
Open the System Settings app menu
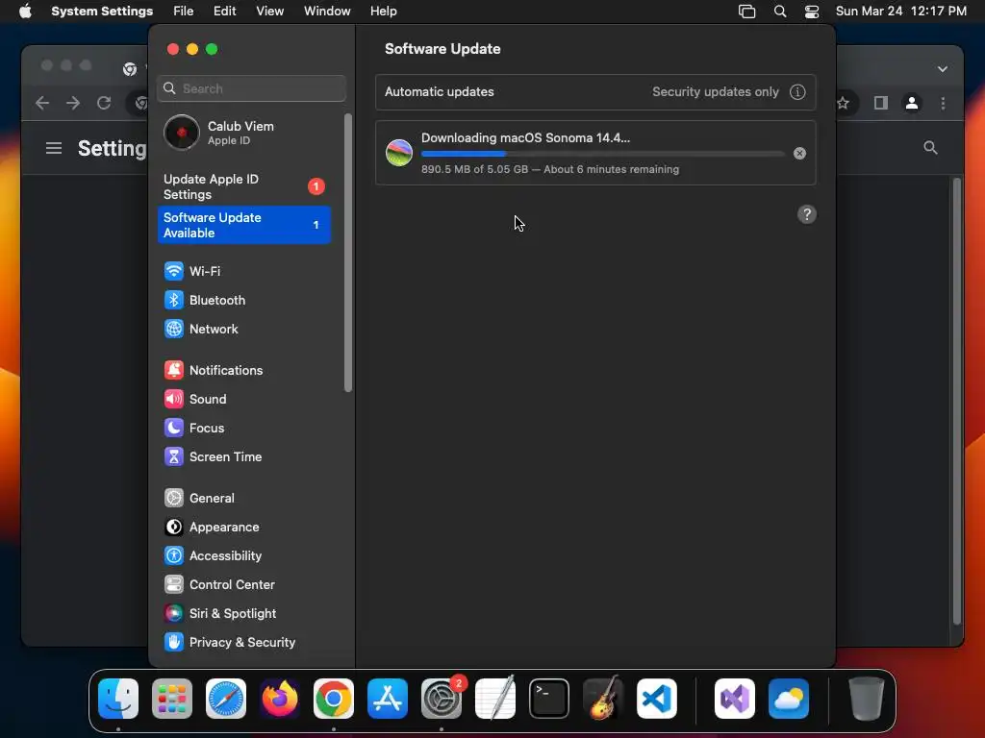click(x=102, y=12)
